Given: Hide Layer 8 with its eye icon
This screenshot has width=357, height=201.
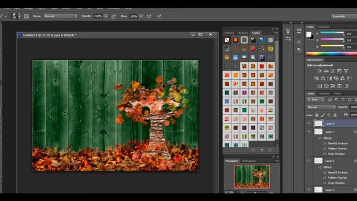Looking at the screenshot, I should [308, 123].
